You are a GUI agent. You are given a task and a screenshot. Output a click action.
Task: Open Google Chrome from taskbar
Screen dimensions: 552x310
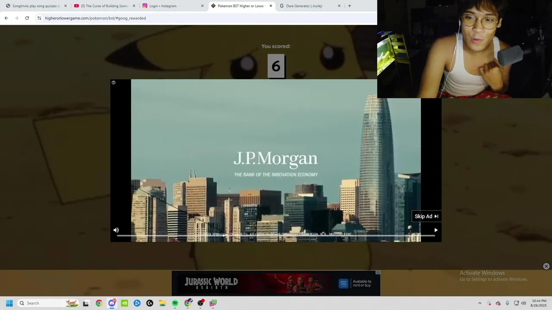click(99, 303)
